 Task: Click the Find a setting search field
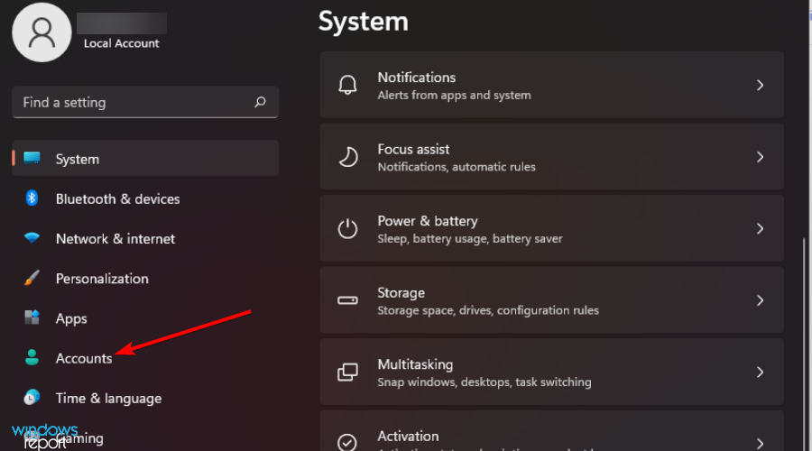coord(145,102)
